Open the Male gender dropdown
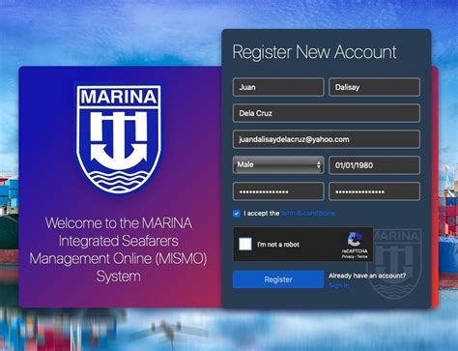 [278, 164]
